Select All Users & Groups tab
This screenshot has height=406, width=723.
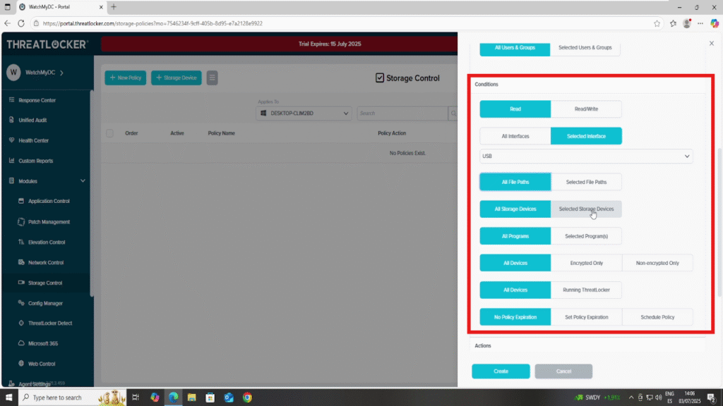click(515, 48)
